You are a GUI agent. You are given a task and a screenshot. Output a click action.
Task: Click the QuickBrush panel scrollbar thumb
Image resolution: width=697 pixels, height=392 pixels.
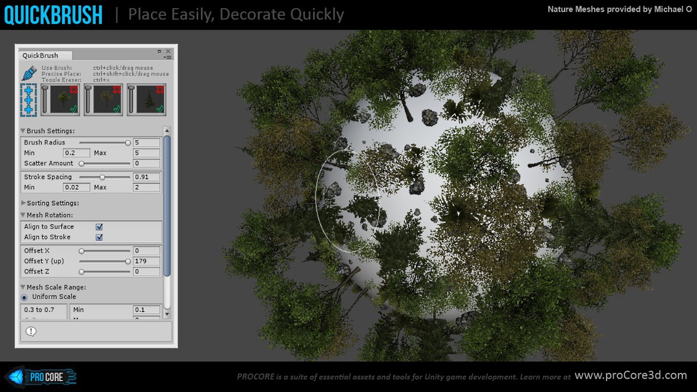(x=167, y=205)
